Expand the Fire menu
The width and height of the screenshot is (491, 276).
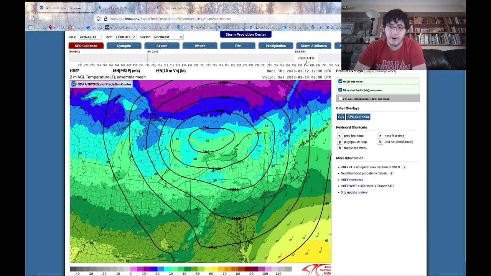[238, 46]
